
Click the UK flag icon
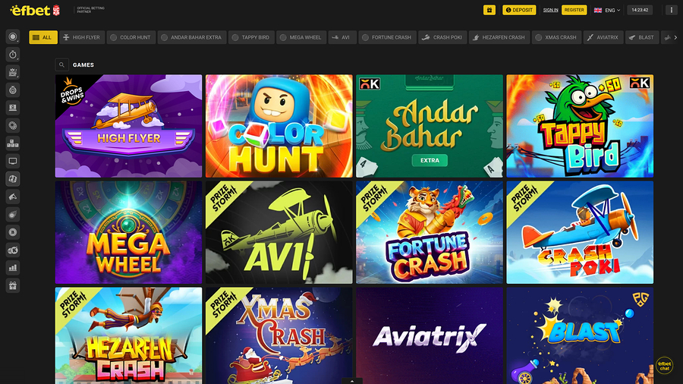click(598, 10)
